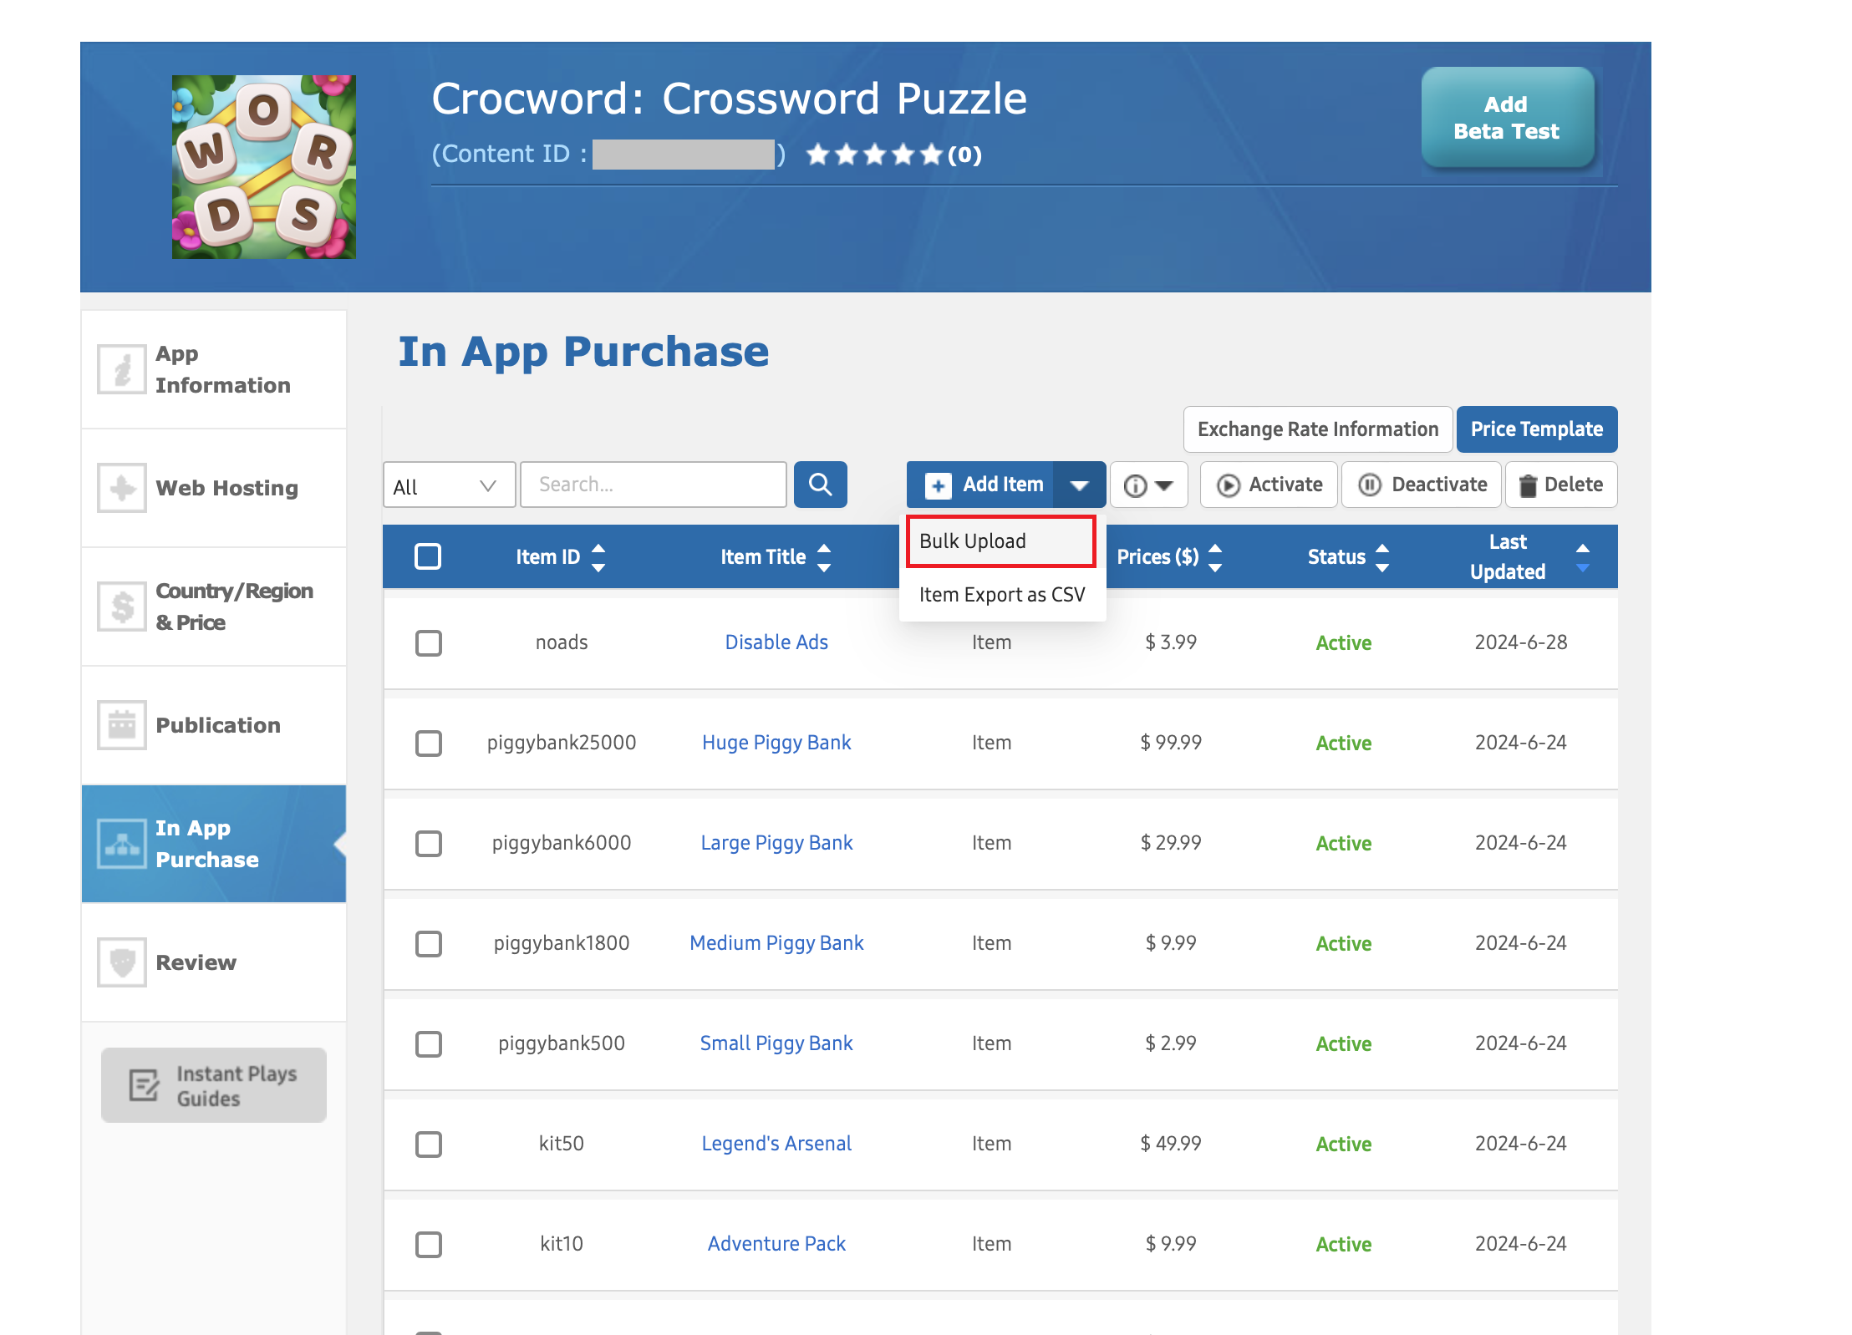Click the Deactivate pause icon
Viewport: 1852px width, 1335px height.
[x=1371, y=485]
